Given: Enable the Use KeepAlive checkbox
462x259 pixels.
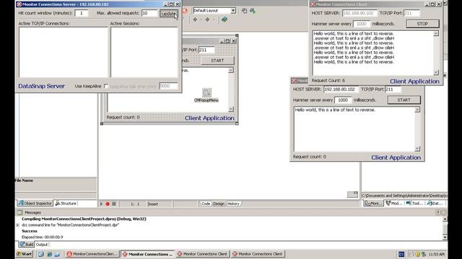Looking at the screenshot, I should (x=106, y=86).
